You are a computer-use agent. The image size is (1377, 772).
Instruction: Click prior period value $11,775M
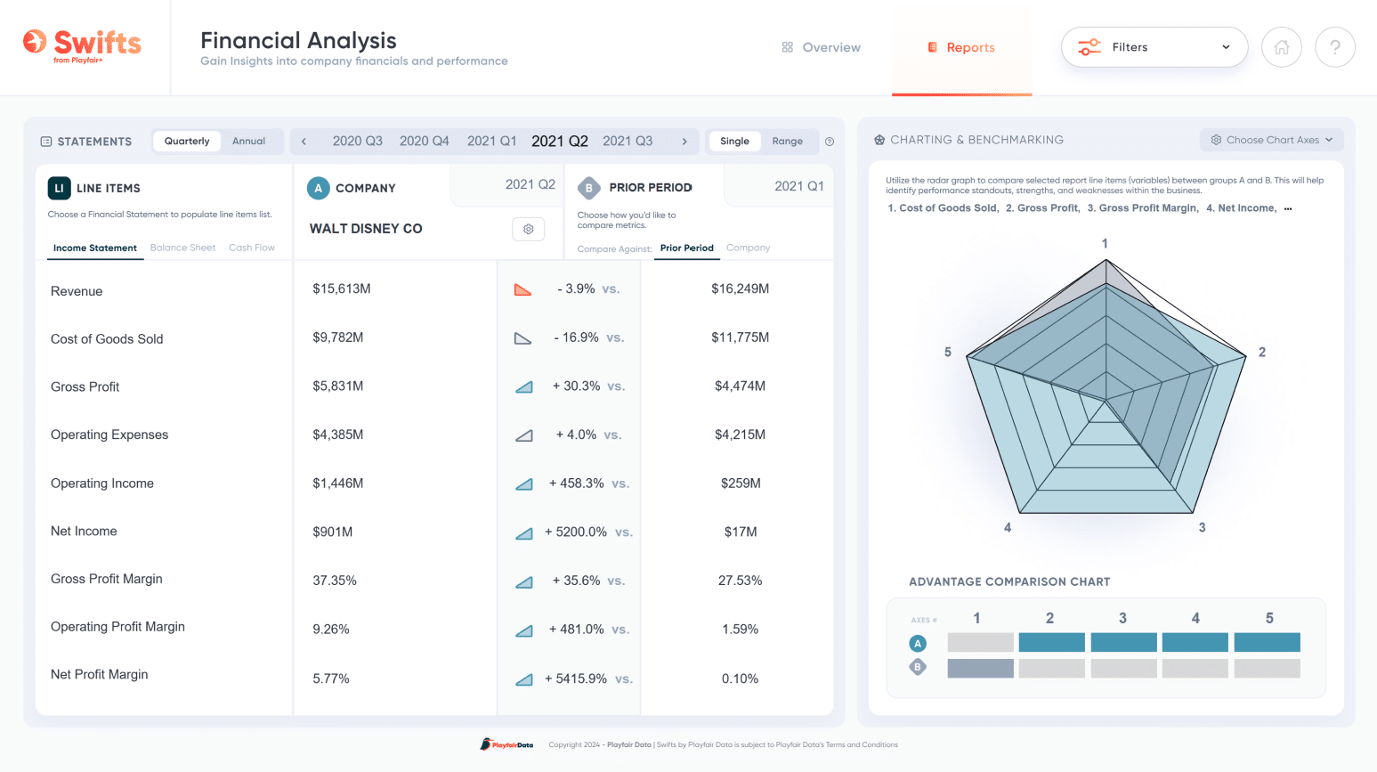[740, 337]
